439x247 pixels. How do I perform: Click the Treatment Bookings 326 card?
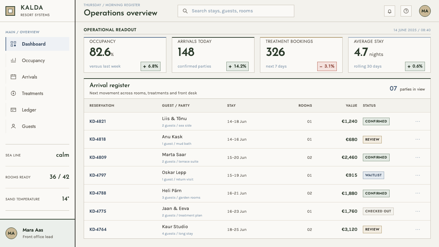(x=301, y=55)
